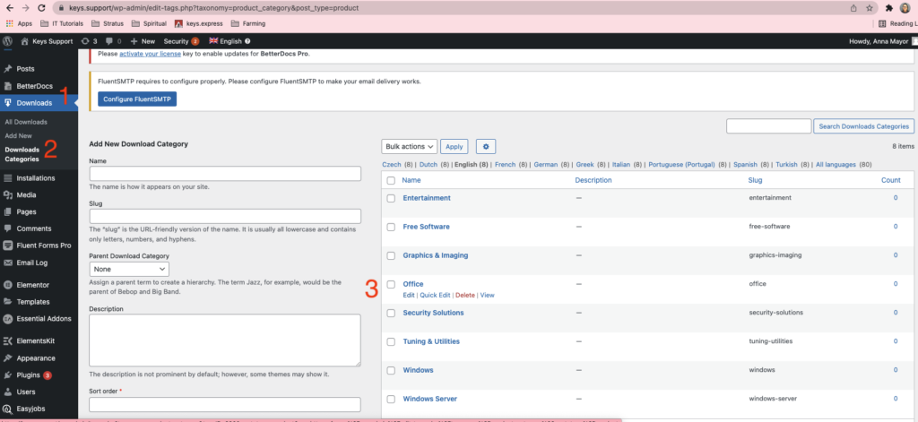Open Media from the sidebar
This screenshot has width=918, height=422.
26,194
